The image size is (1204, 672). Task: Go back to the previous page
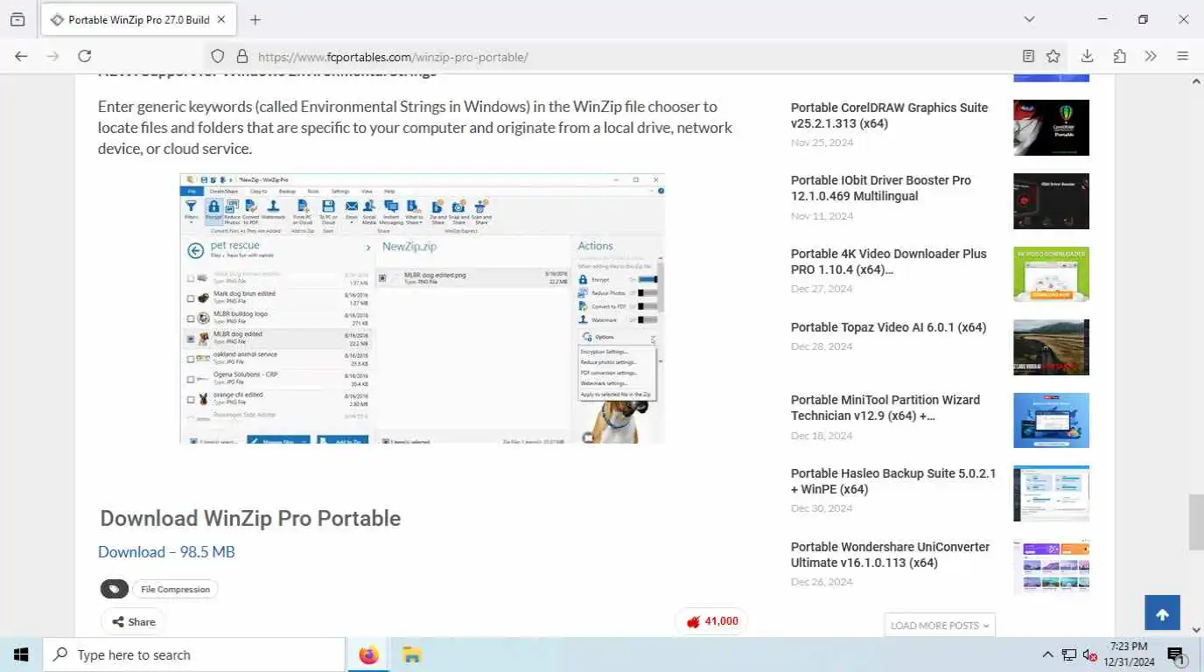(21, 56)
